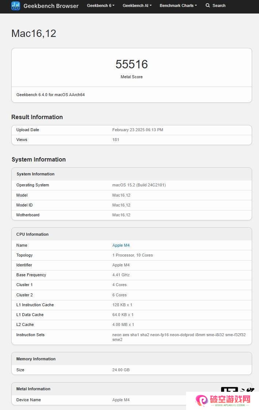
Task: Select L1 Instruction Cache value 128 KB
Action: 122,305
